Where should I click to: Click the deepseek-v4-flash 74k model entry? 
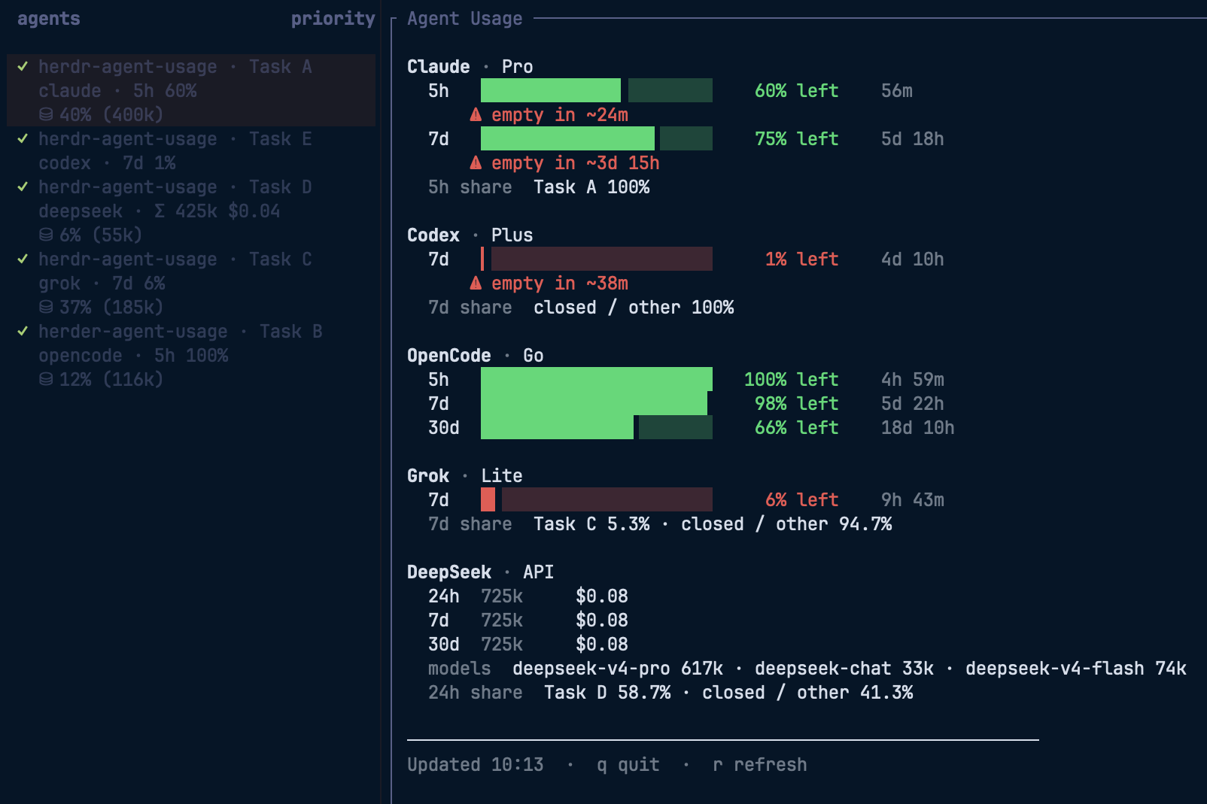(x=1076, y=669)
